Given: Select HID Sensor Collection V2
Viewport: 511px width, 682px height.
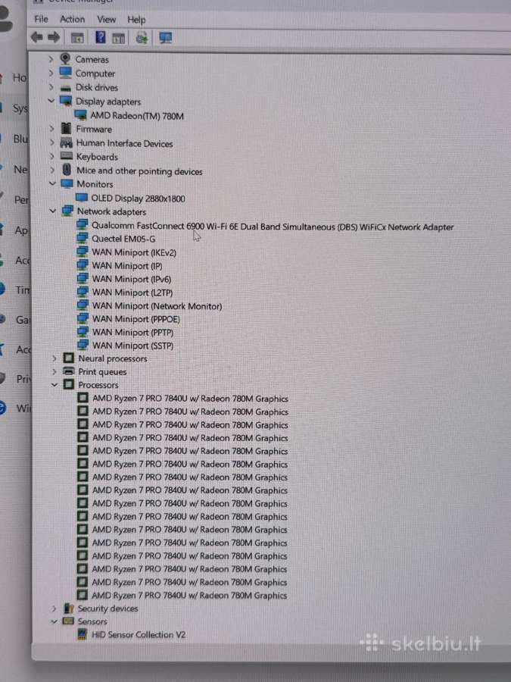Looking at the screenshot, I should [139, 634].
